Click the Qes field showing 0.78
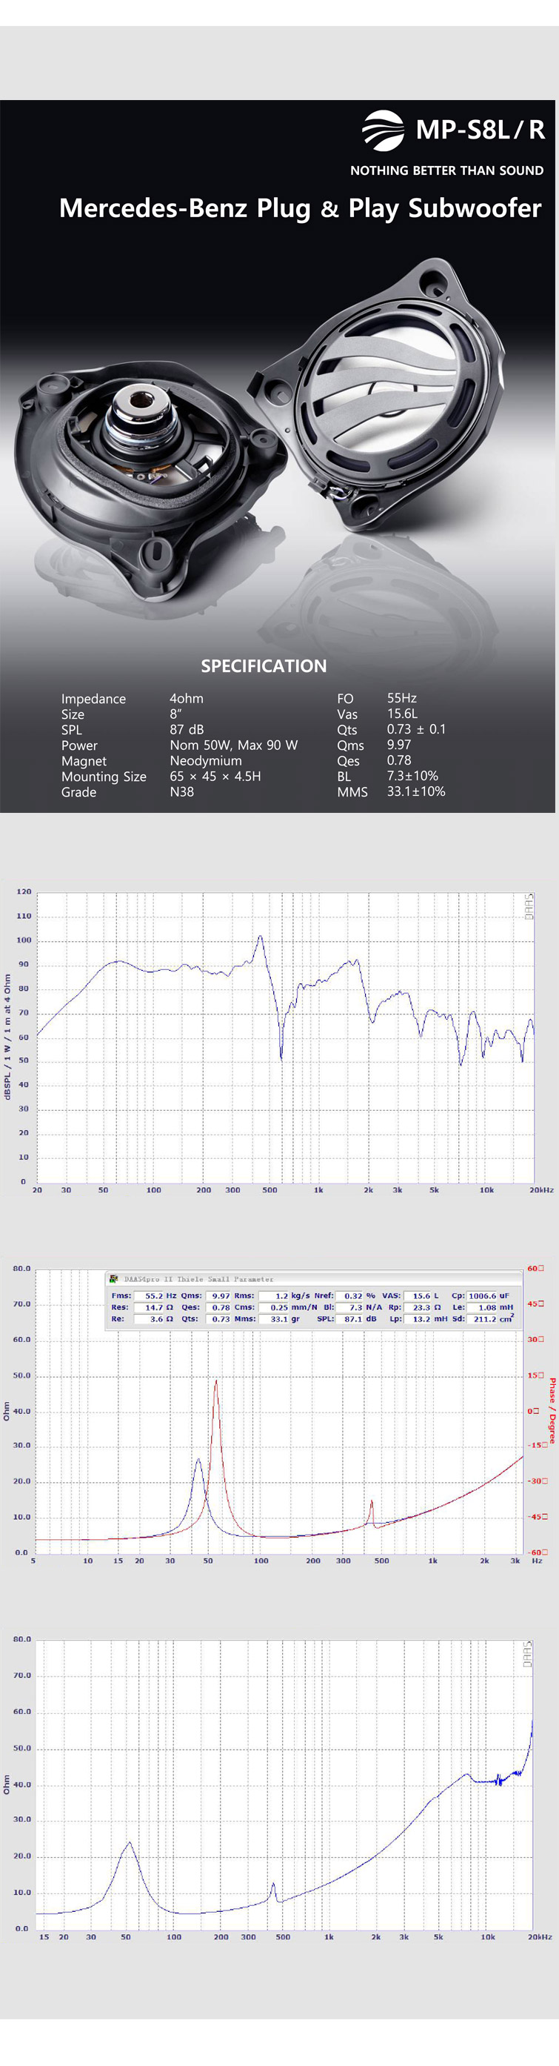 tap(219, 1307)
